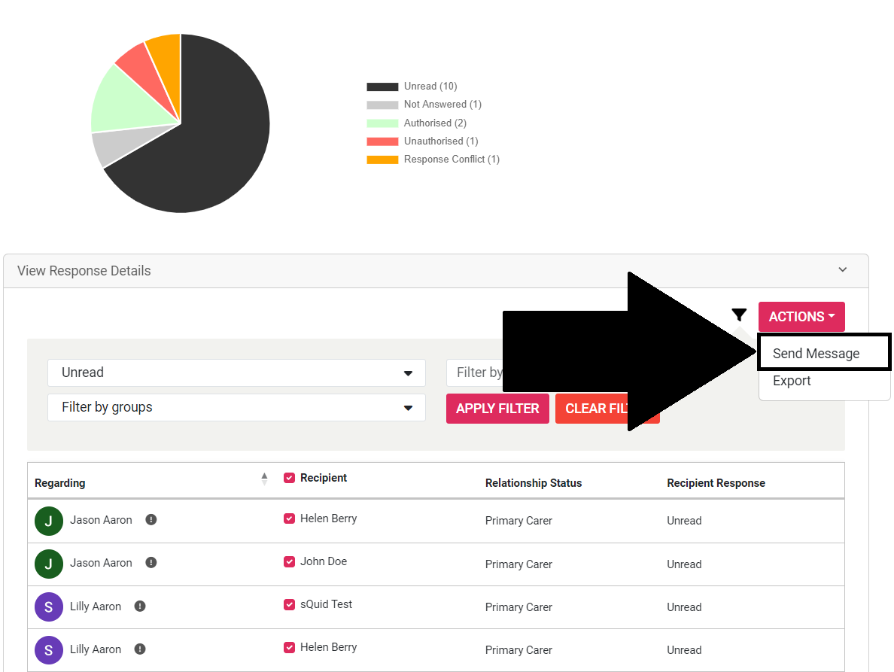Open the Filter by groups dropdown
The height and width of the screenshot is (672, 894).
[236, 408]
